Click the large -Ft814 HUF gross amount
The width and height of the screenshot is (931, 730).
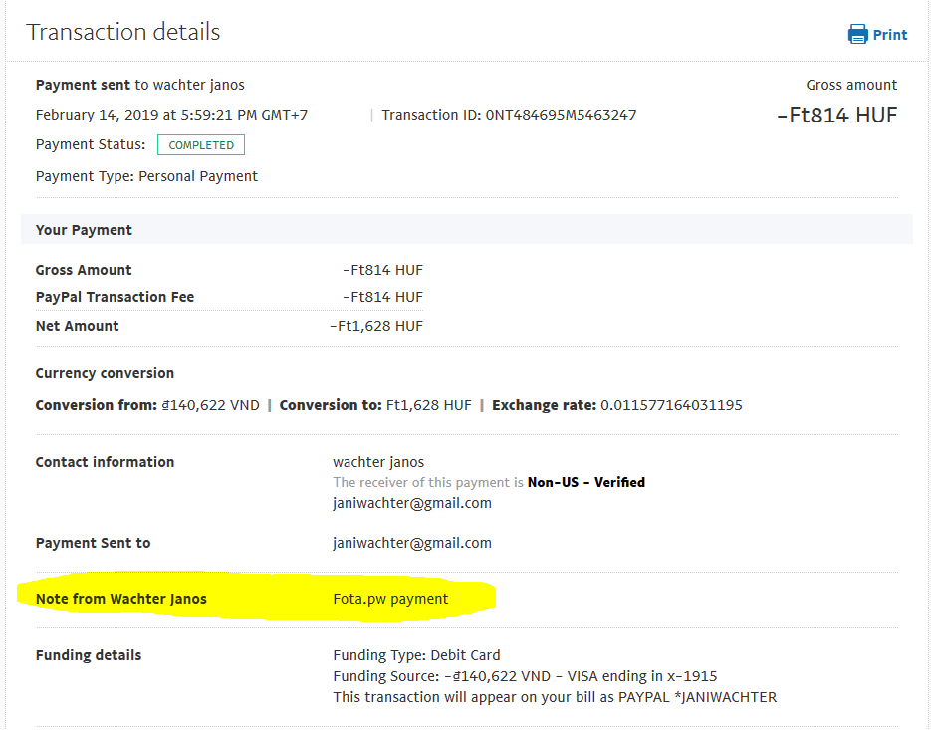(x=837, y=116)
